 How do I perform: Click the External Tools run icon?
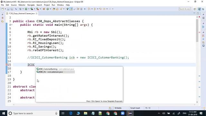point(38,9)
